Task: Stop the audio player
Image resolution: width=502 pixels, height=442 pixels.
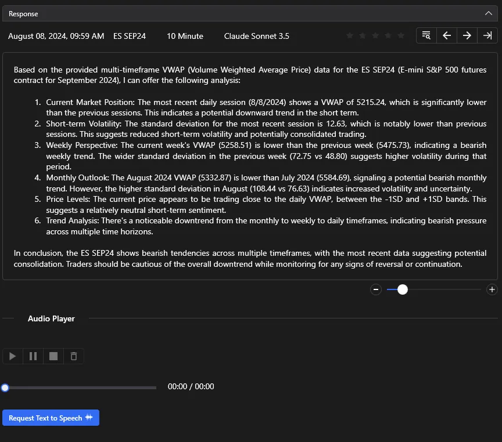Action: pos(53,356)
